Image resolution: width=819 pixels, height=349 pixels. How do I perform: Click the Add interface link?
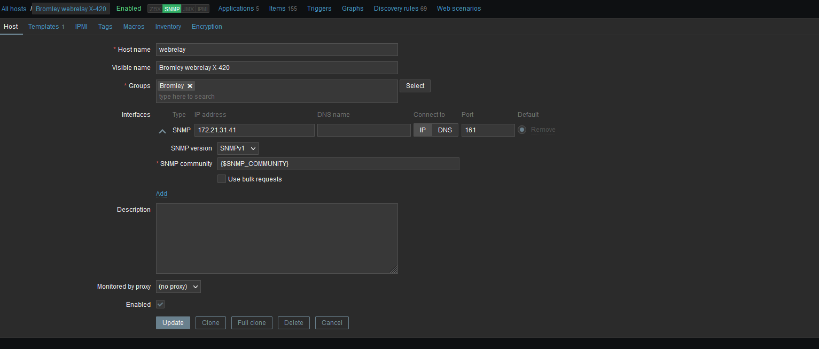161,194
